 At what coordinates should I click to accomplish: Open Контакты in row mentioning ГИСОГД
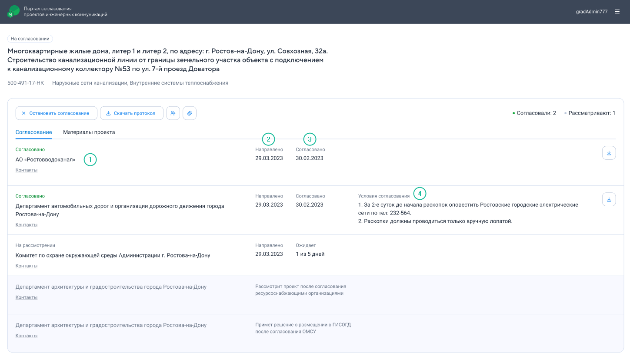pyautogui.click(x=27, y=336)
